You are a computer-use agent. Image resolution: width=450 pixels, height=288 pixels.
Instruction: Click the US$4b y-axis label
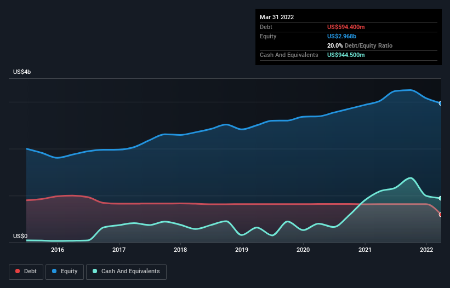click(22, 72)
